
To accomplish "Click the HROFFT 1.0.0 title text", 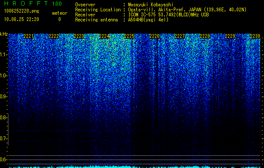I will (33, 3).
